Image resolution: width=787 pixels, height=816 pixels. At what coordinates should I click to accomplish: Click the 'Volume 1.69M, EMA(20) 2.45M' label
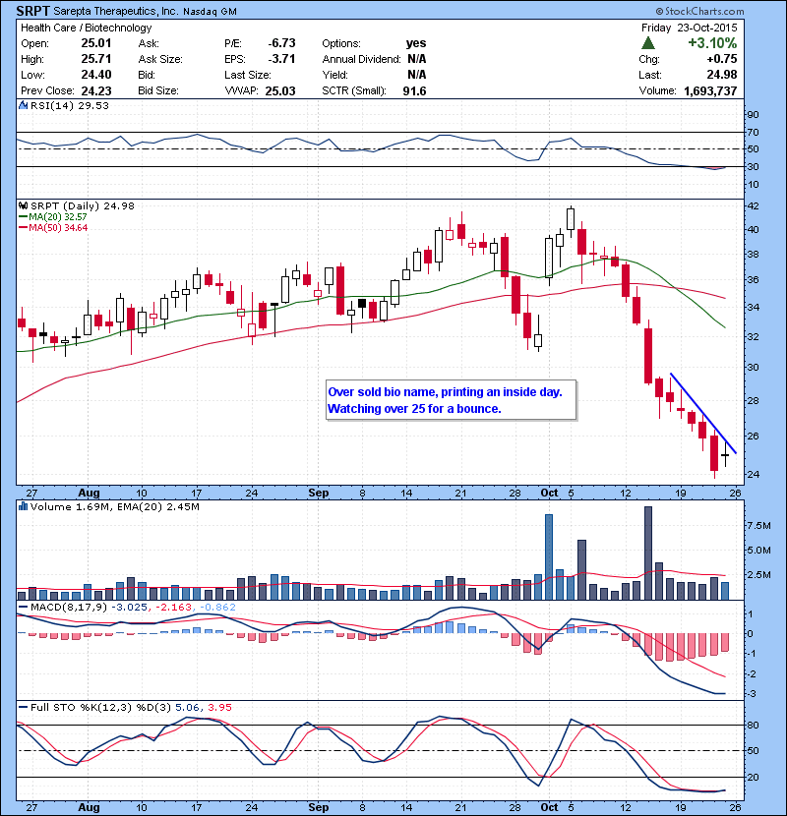click(x=114, y=506)
